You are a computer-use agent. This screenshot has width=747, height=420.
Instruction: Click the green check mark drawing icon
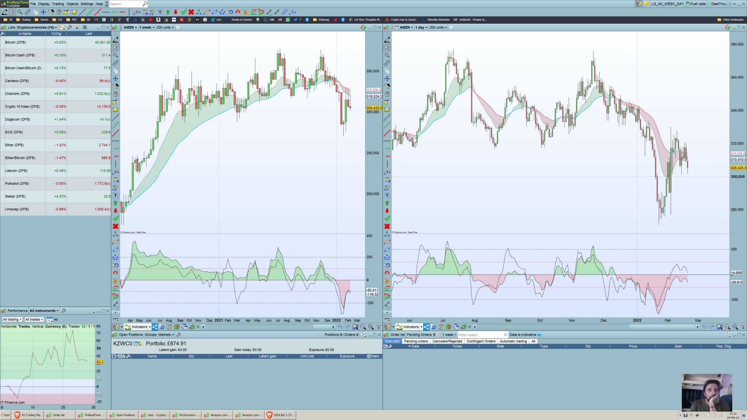183,12
